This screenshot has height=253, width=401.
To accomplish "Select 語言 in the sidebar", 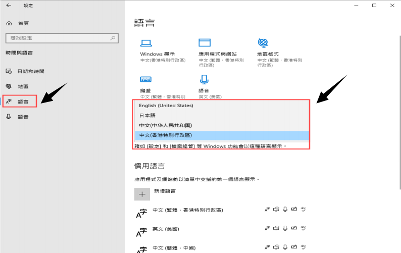I will tap(20, 102).
